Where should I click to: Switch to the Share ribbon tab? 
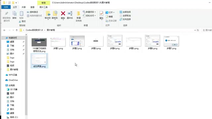pyautogui.click(x=24, y=7)
